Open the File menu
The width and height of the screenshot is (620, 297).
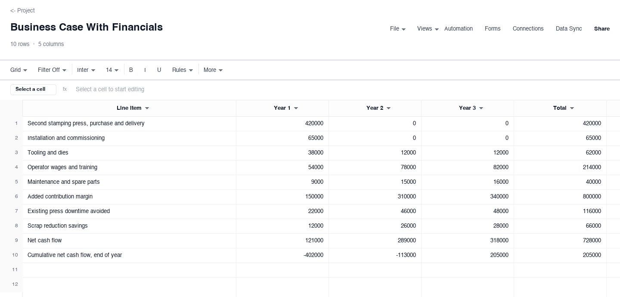point(397,29)
